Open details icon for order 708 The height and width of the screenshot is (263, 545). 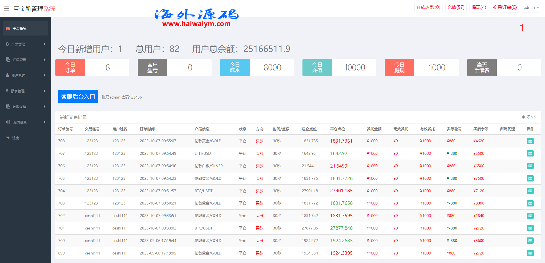(x=530, y=141)
